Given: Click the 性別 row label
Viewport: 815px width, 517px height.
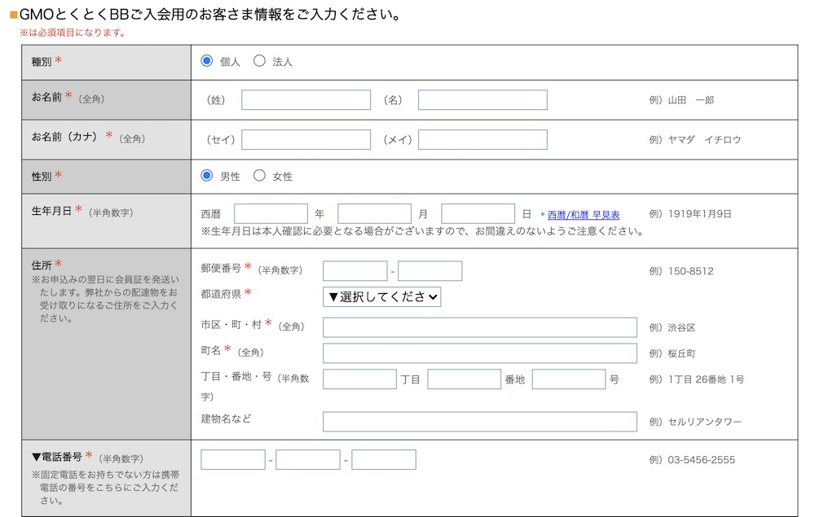Looking at the screenshot, I should coord(42,177).
